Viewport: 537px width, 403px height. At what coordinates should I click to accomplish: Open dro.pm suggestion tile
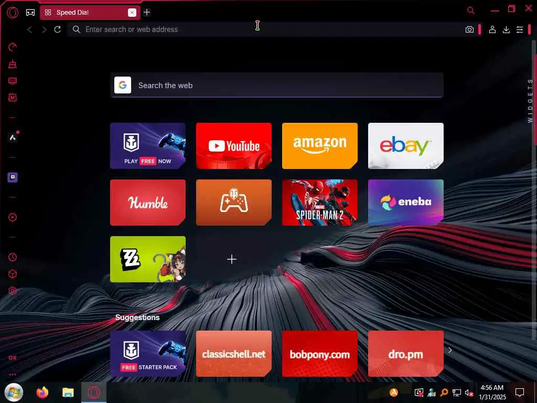tap(406, 354)
